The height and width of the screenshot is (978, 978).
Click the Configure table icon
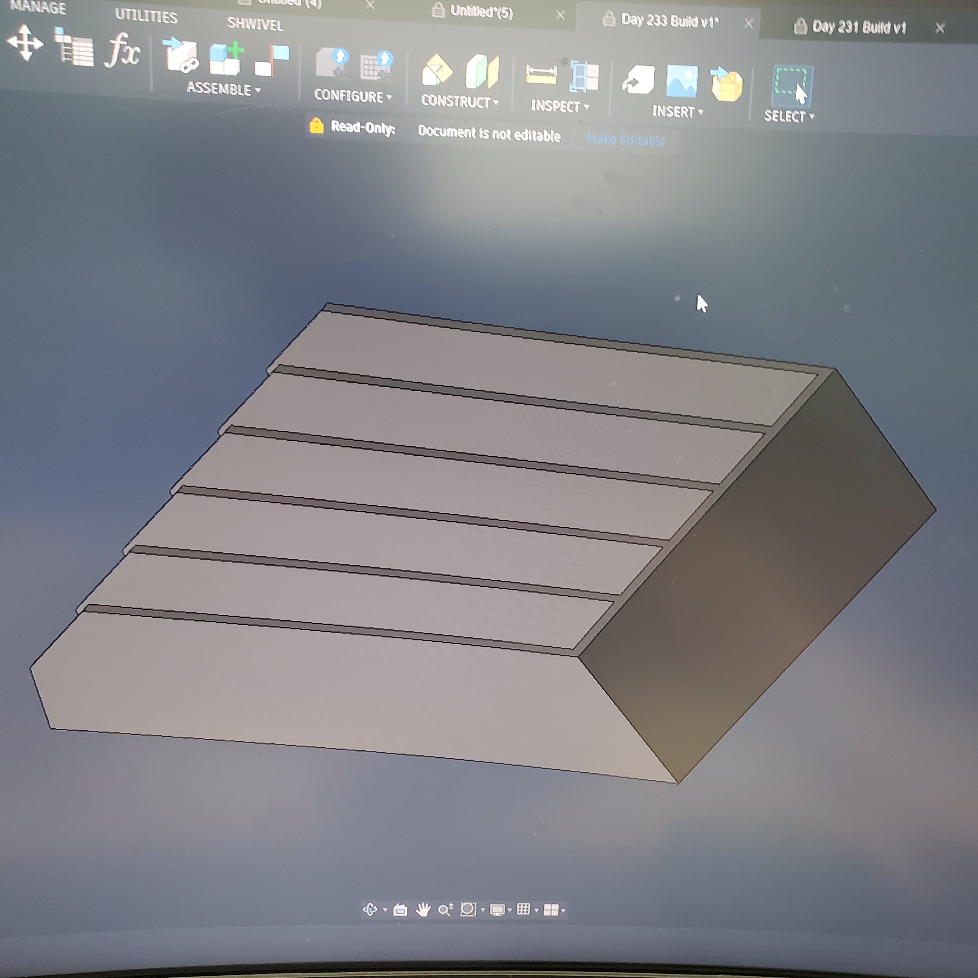(x=377, y=66)
